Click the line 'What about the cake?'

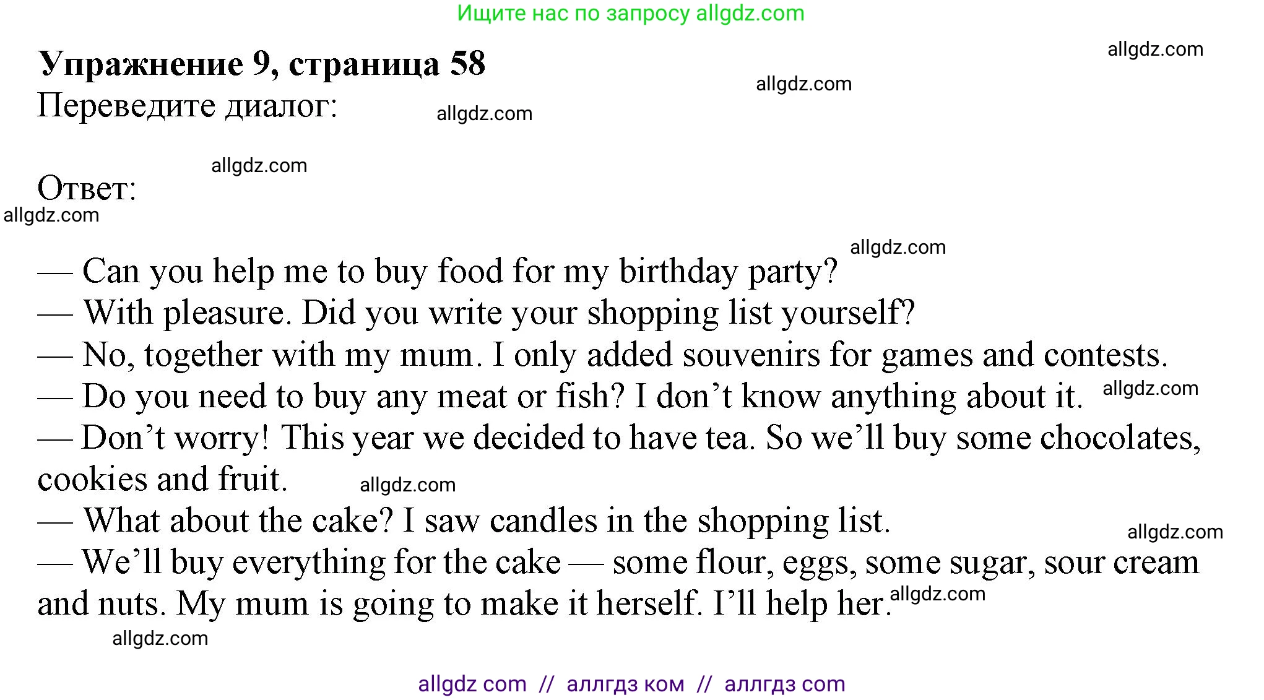(463, 521)
